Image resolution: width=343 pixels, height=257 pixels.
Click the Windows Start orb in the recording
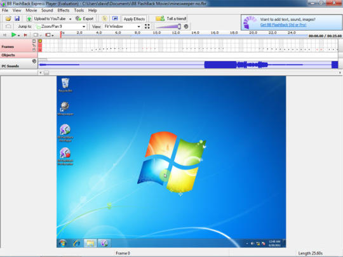pos(62,243)
